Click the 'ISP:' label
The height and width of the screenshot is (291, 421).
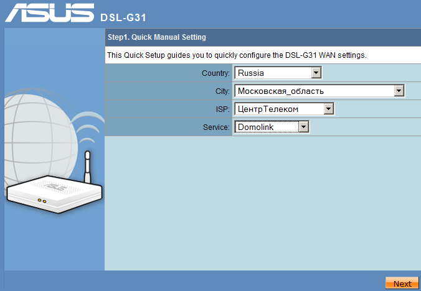click(222, 109)
